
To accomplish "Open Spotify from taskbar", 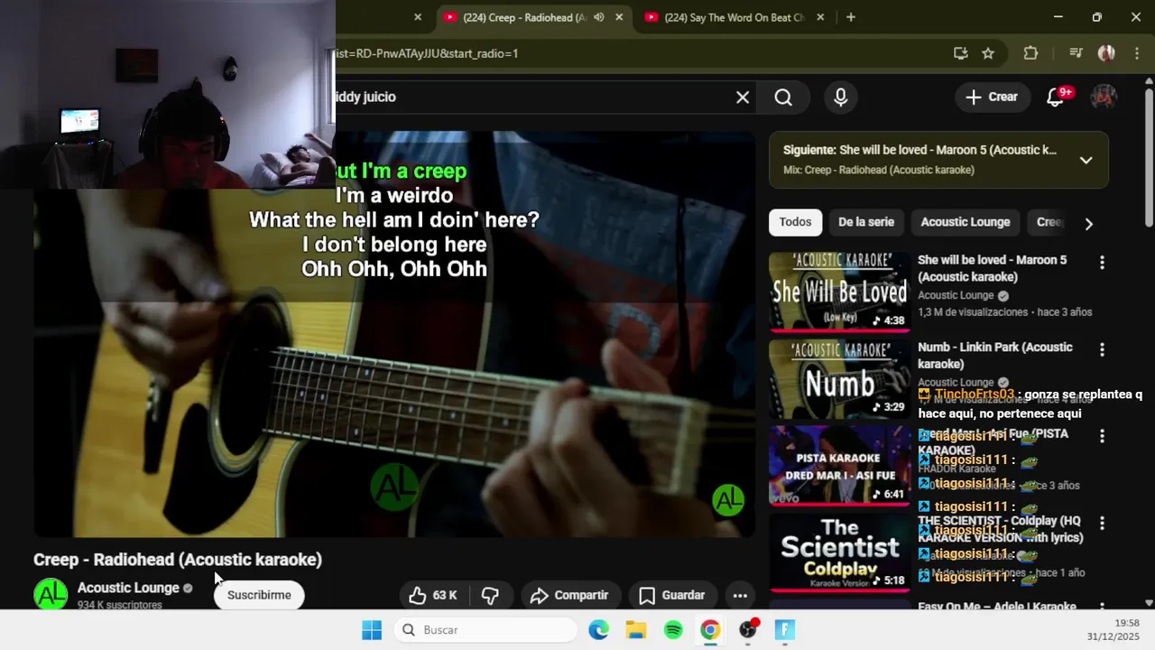I will (x=673, y=630).
